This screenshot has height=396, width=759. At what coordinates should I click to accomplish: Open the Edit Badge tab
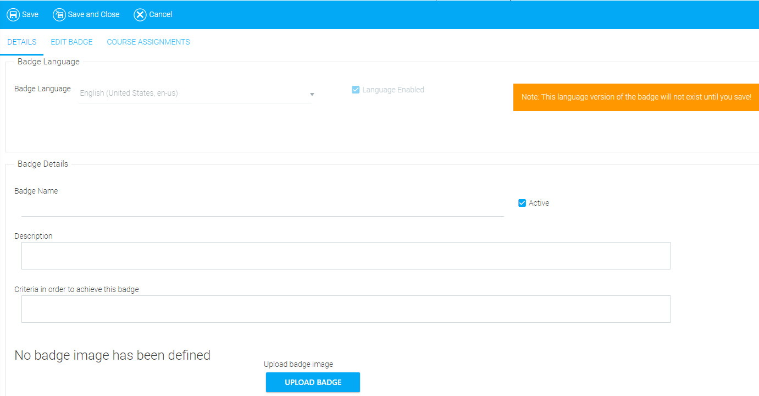[x=71, y=42]
